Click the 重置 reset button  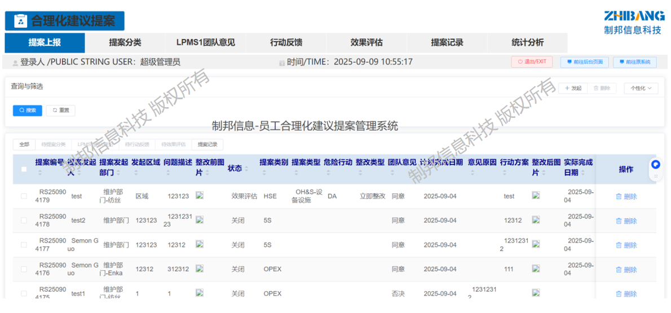click(60, 111)
